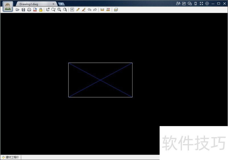Viewport: 228px width, 160px height.
Task: Select the pan hand tool
Action: pos(48,10)
